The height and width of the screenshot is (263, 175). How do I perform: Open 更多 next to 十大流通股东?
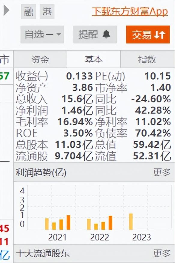pos(162,253)
